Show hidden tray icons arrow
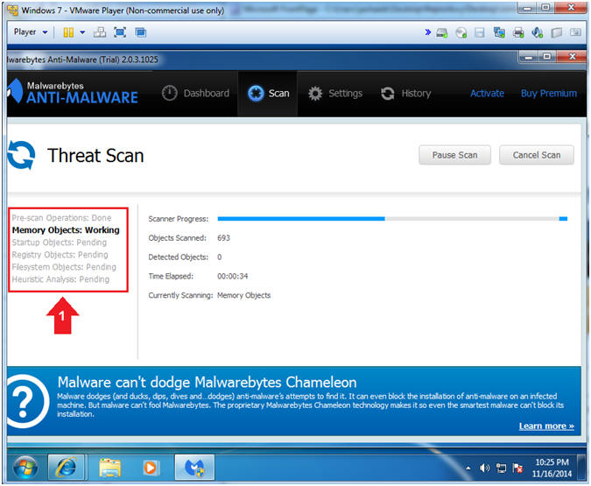The height and width of the screenshot is (486, 591). point(468,468)
